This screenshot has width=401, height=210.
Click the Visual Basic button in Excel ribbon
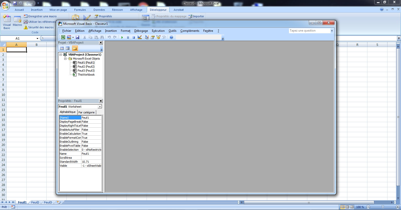(x=7, y=22)
